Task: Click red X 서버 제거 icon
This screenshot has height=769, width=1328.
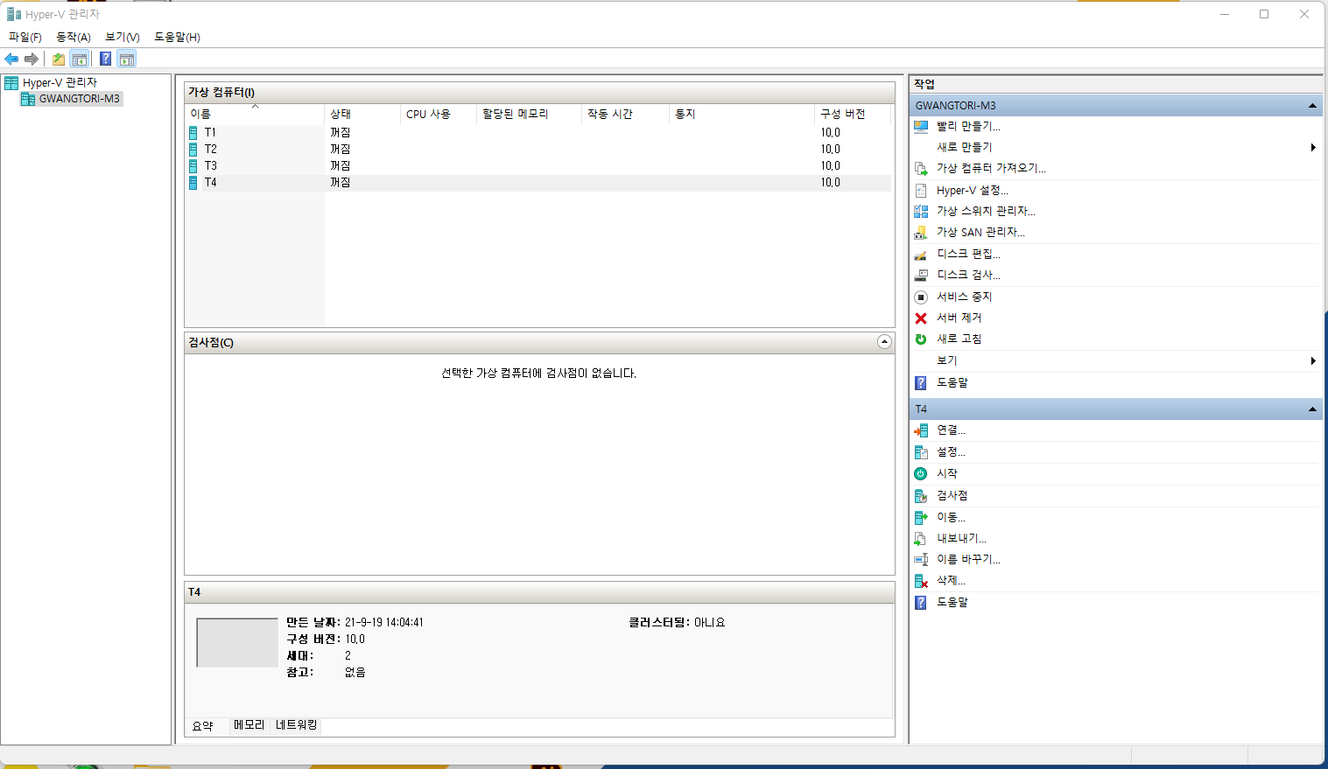Action: click(x=921, y=318)
